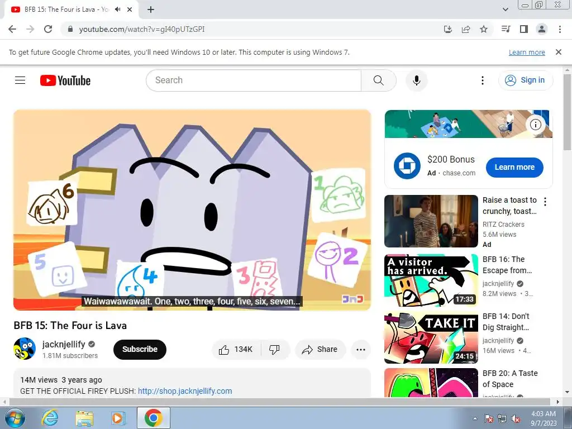Click the address bar URL

pyautogui.click(x=141, y=29)
